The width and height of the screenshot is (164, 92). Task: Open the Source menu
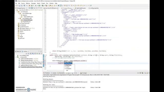(x=23, y=3)
